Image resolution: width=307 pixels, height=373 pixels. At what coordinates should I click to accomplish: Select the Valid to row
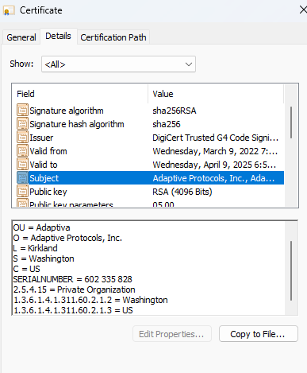(150, 165)
